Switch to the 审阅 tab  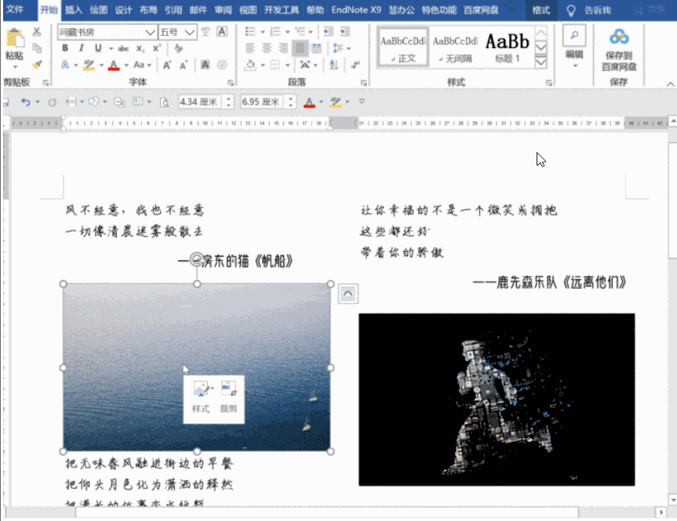(223, 10)
